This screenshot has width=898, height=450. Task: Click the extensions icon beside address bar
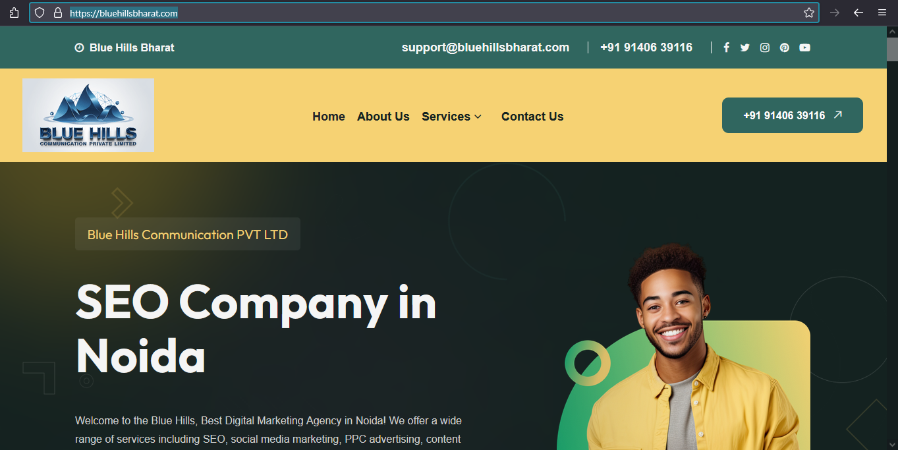pos(14,13)
